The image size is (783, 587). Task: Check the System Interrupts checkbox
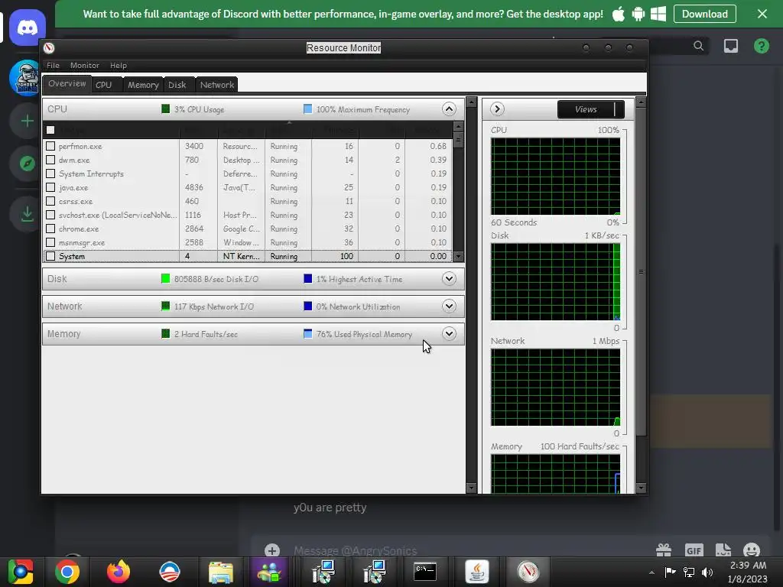(50, 174)
